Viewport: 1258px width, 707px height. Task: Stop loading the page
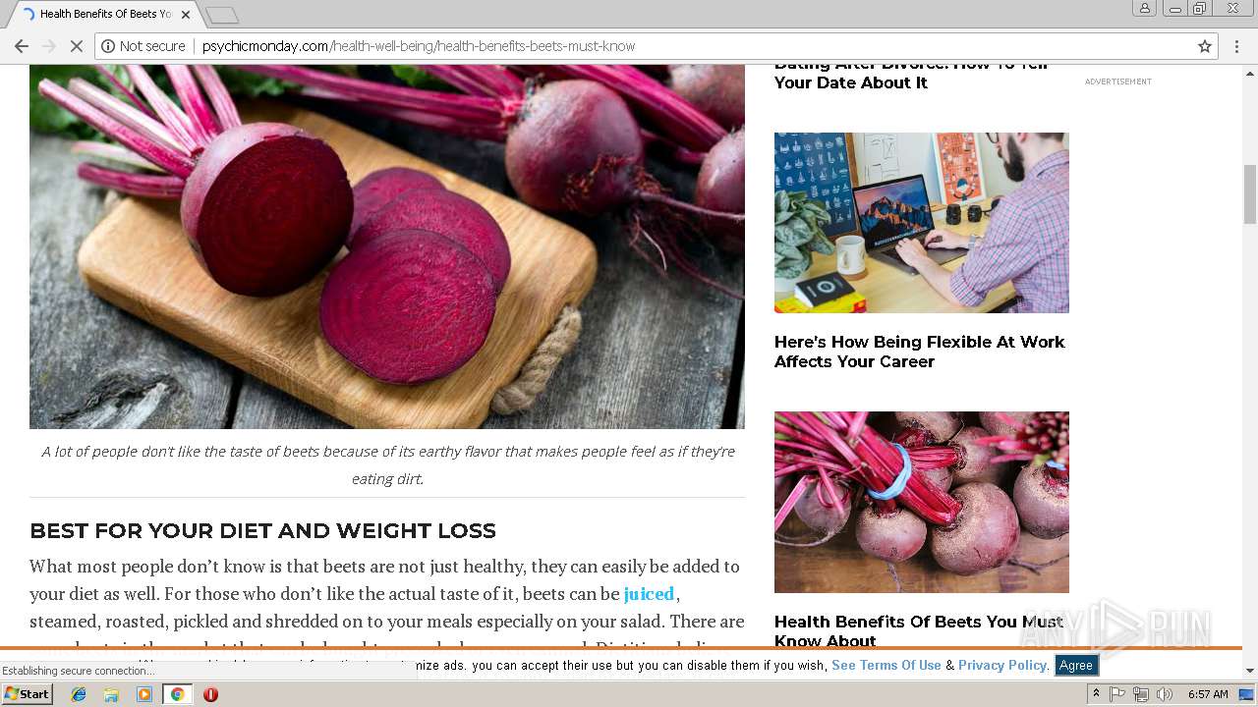[x=77, y=46]
